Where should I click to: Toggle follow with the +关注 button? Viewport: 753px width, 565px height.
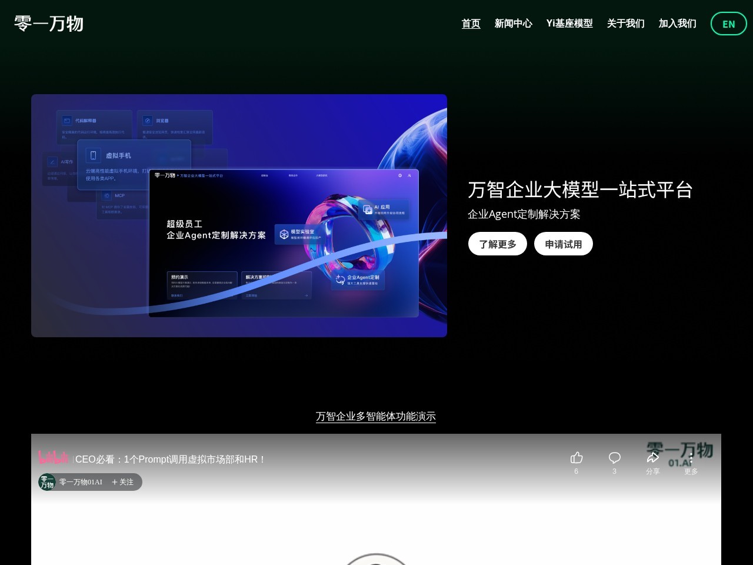pyautogui.click(x=123, y=482)
